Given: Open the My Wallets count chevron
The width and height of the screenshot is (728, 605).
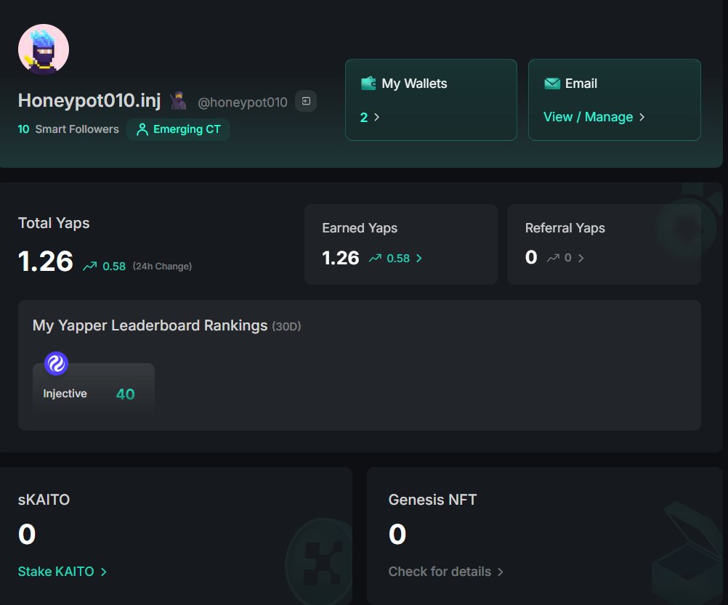Looking at the screenshot, I should (x=376, y=118).
